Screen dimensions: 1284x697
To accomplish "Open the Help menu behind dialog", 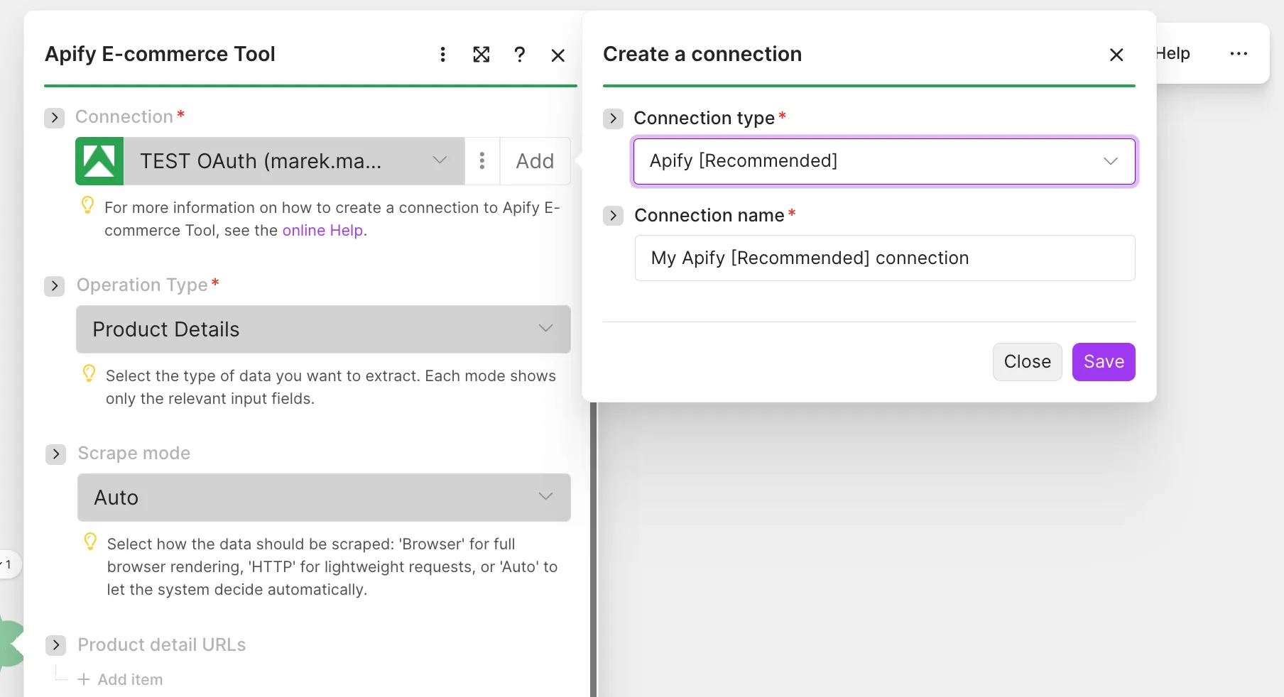I will coord(1173,54).
